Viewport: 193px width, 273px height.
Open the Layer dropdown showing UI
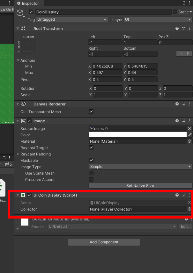coord(158,19)
